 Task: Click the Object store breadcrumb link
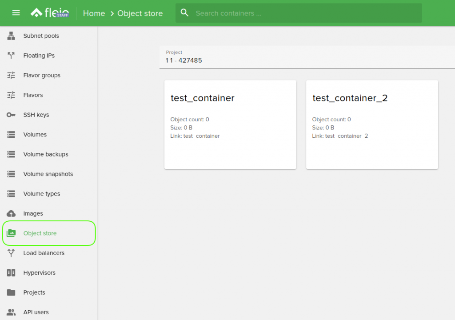[140, 13]
